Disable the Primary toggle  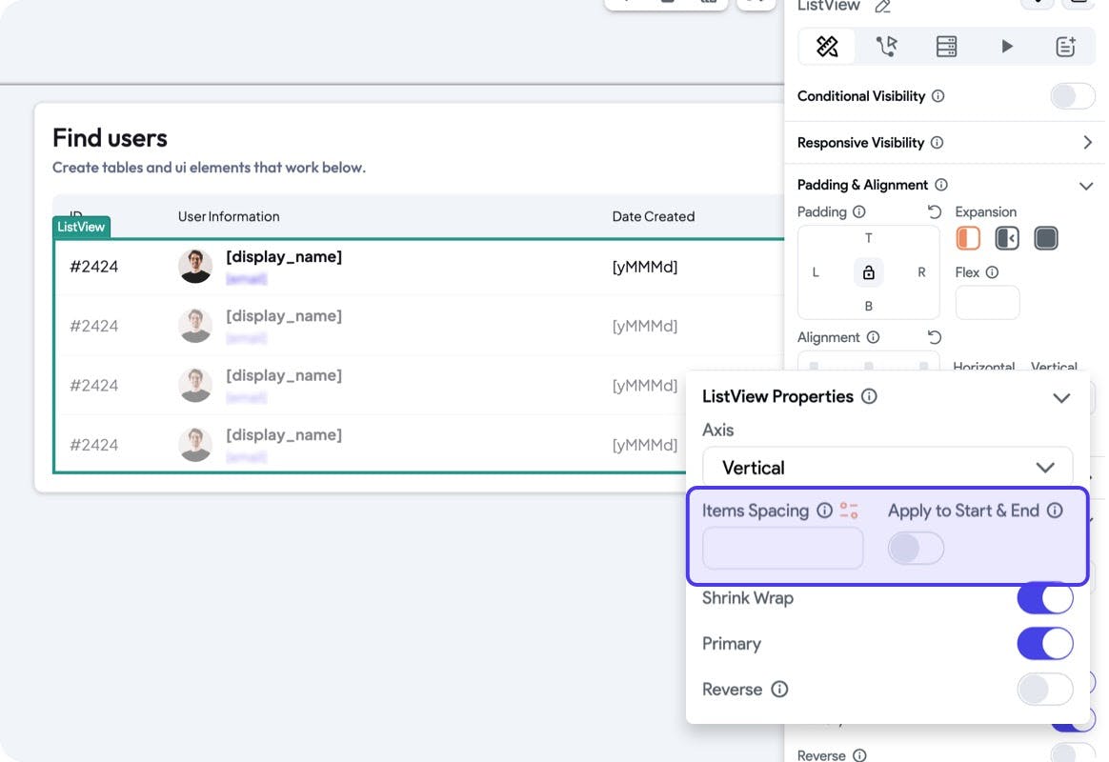1044,644
